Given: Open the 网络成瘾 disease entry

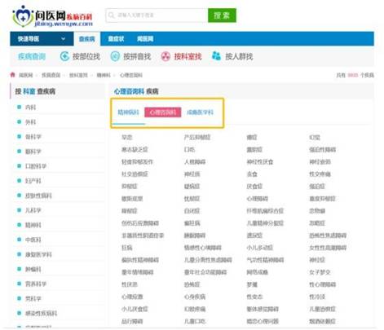Looking at the screenshot, I should coord(257,272).
